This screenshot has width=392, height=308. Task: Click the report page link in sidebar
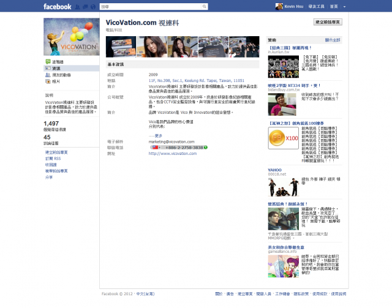pos(56,171)
